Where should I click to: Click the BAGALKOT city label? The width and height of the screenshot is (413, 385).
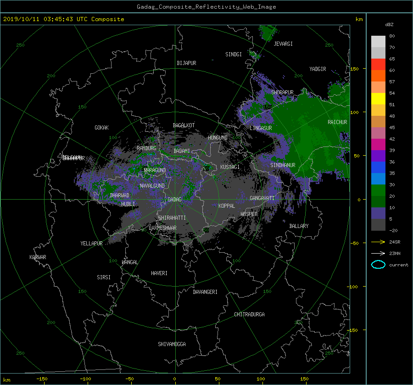(x=184, y=125)
